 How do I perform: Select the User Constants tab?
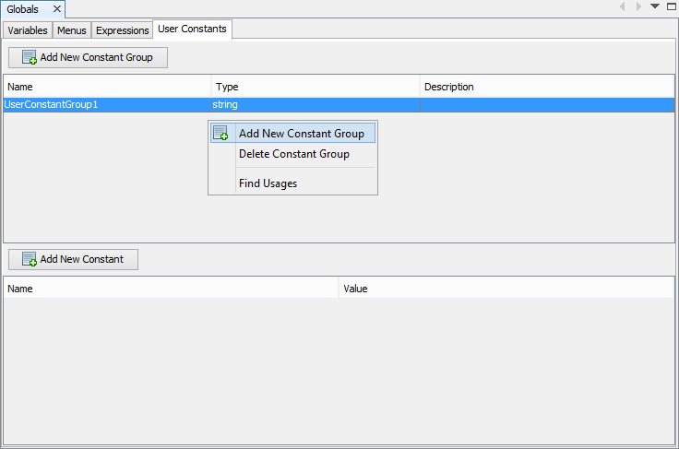click(192, 30)
